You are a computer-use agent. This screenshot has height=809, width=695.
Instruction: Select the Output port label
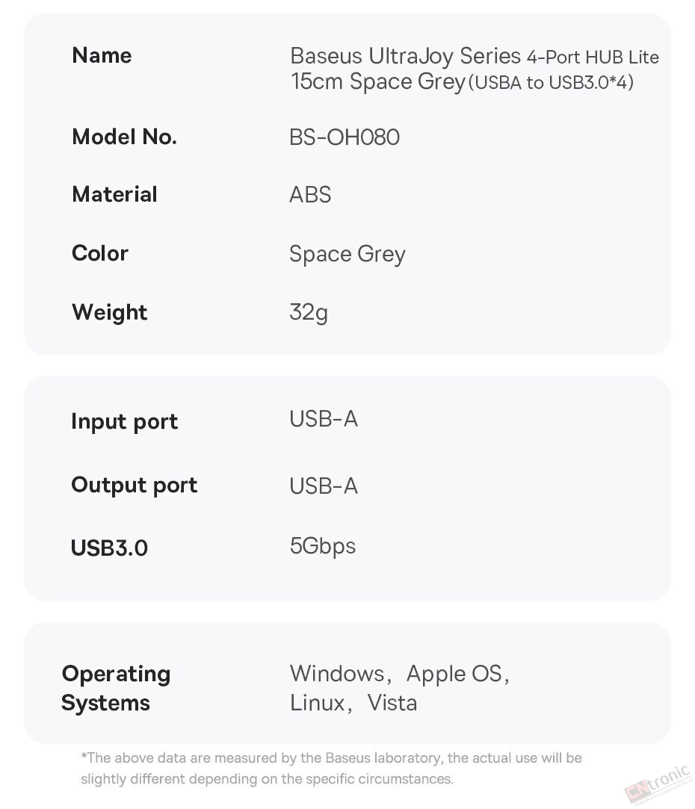click(x=135, y=486)
